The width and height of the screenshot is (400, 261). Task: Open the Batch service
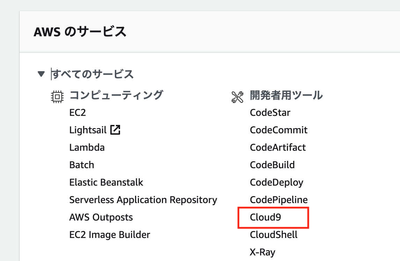click(82, 165)
